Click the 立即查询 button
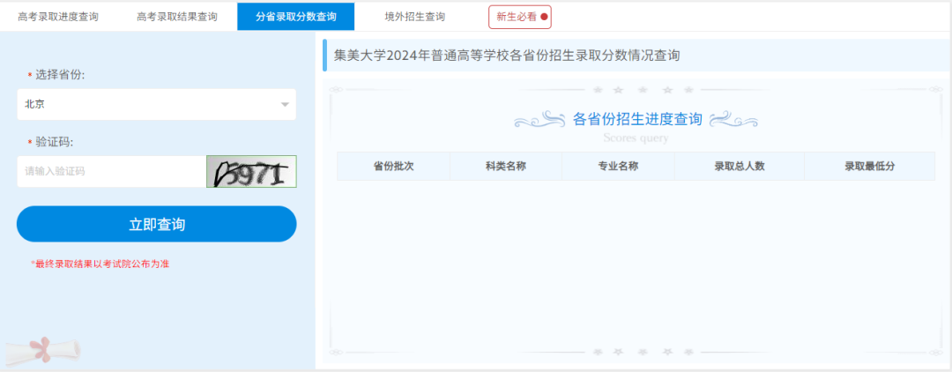 point(157,224)
